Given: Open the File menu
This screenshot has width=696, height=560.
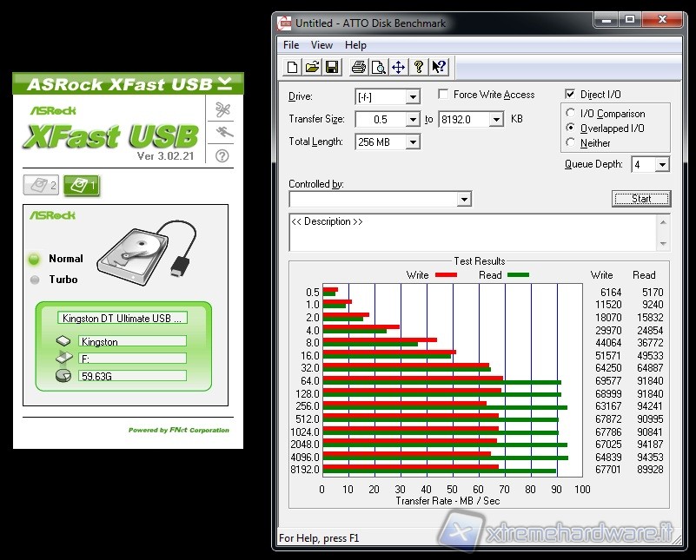Looking at the screenshot, I should (x=291, y=45).
